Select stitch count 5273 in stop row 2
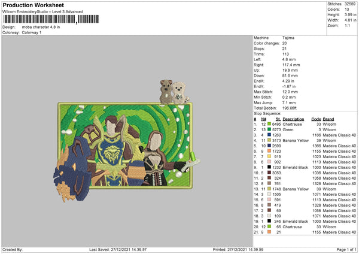This screenshot has height=254, width=359. click(x=276, y=130)
